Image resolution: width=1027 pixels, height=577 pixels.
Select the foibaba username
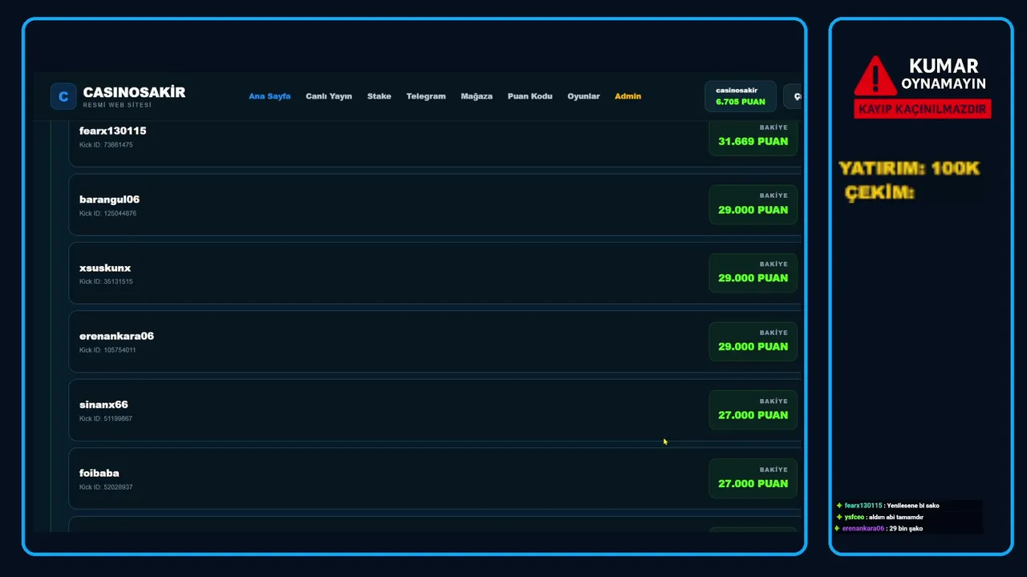(x=99, y=473)
